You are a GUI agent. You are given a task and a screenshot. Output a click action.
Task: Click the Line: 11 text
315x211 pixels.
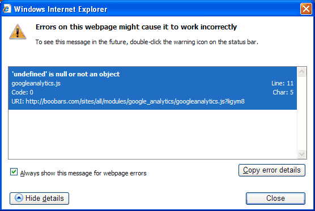[x=282, y=83]
